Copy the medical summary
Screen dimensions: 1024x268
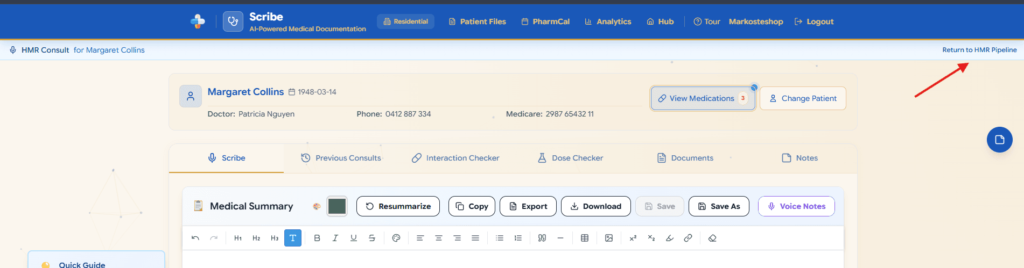(472, 206)
